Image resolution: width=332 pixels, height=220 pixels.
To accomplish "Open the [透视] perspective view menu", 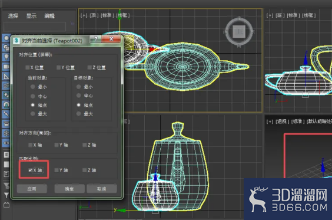I will pyautogui.click(x=281, y=122).
